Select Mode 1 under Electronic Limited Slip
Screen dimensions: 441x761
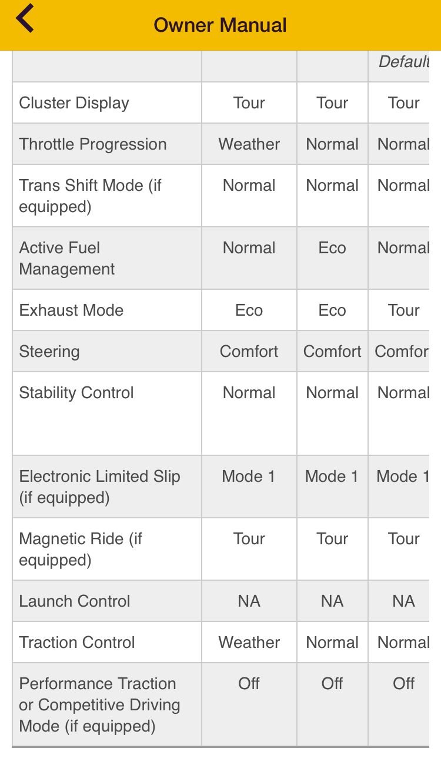tap(249, 476)
